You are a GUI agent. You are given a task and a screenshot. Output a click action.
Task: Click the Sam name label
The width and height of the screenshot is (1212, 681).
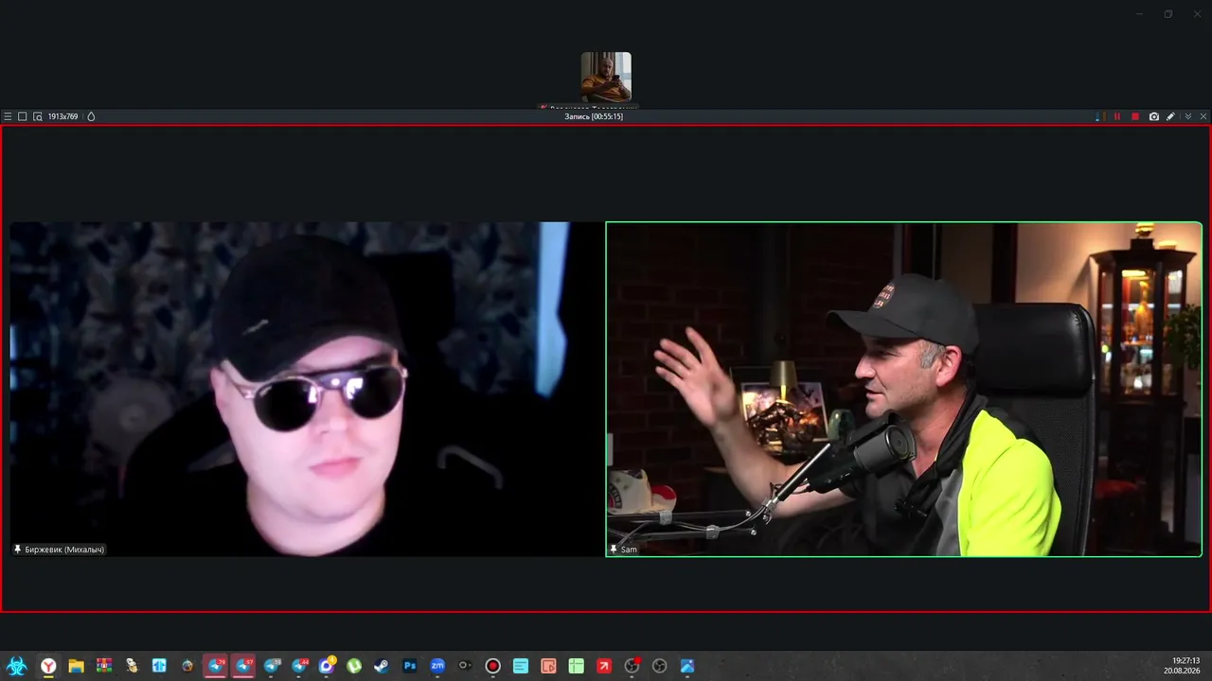tap(629, 550)
